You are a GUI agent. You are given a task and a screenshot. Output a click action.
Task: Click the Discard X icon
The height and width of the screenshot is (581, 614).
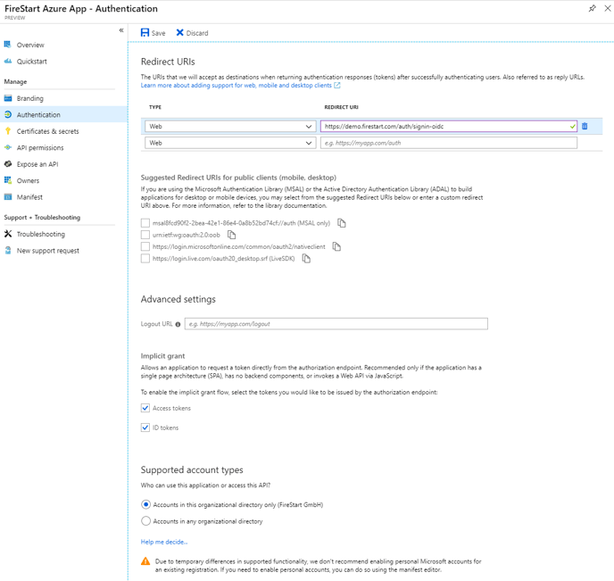(x=179, y=32)
